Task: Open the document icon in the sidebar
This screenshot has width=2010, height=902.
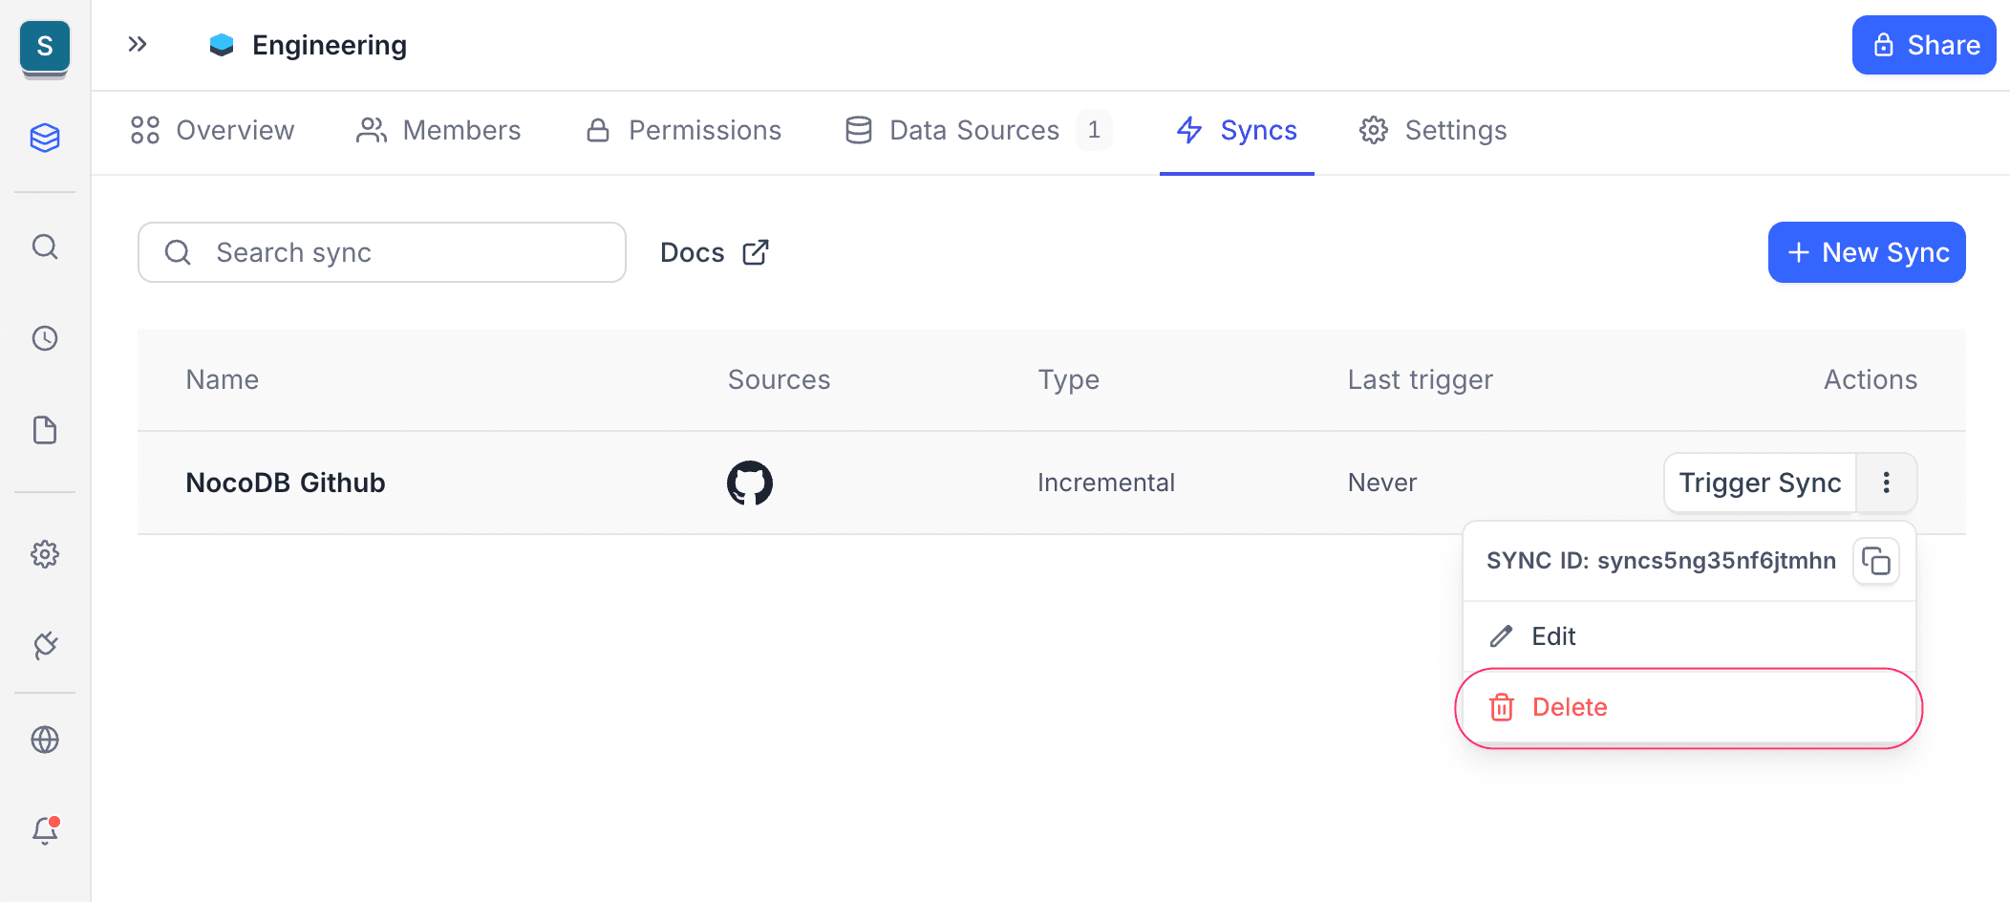Action: tap(45, 431)
